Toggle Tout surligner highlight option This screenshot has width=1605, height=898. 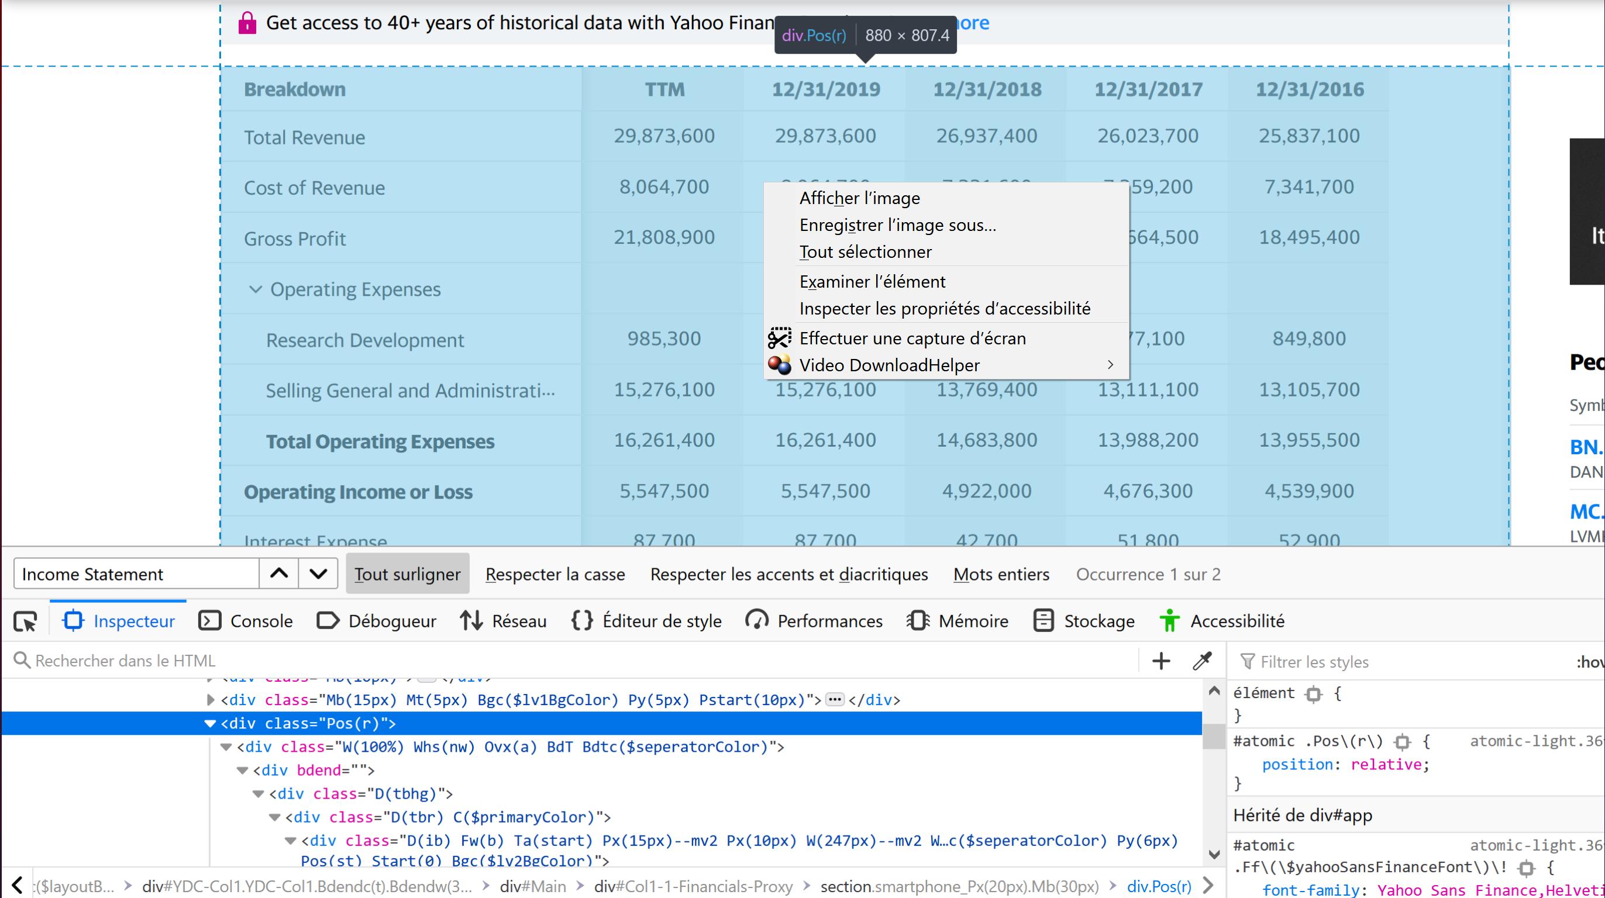pos(408,574)
